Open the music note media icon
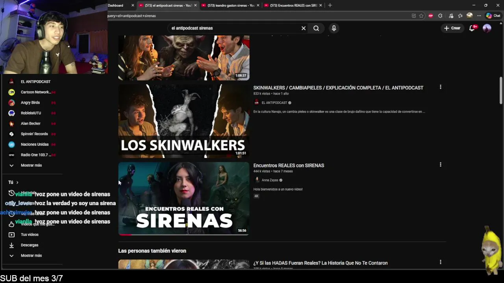Viewport: 504px width, 283px height. tap(451, 16)
